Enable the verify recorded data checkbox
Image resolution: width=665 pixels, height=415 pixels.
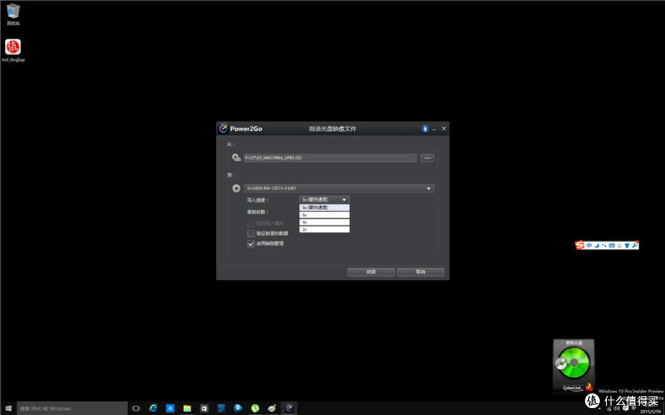coord(251,234)
